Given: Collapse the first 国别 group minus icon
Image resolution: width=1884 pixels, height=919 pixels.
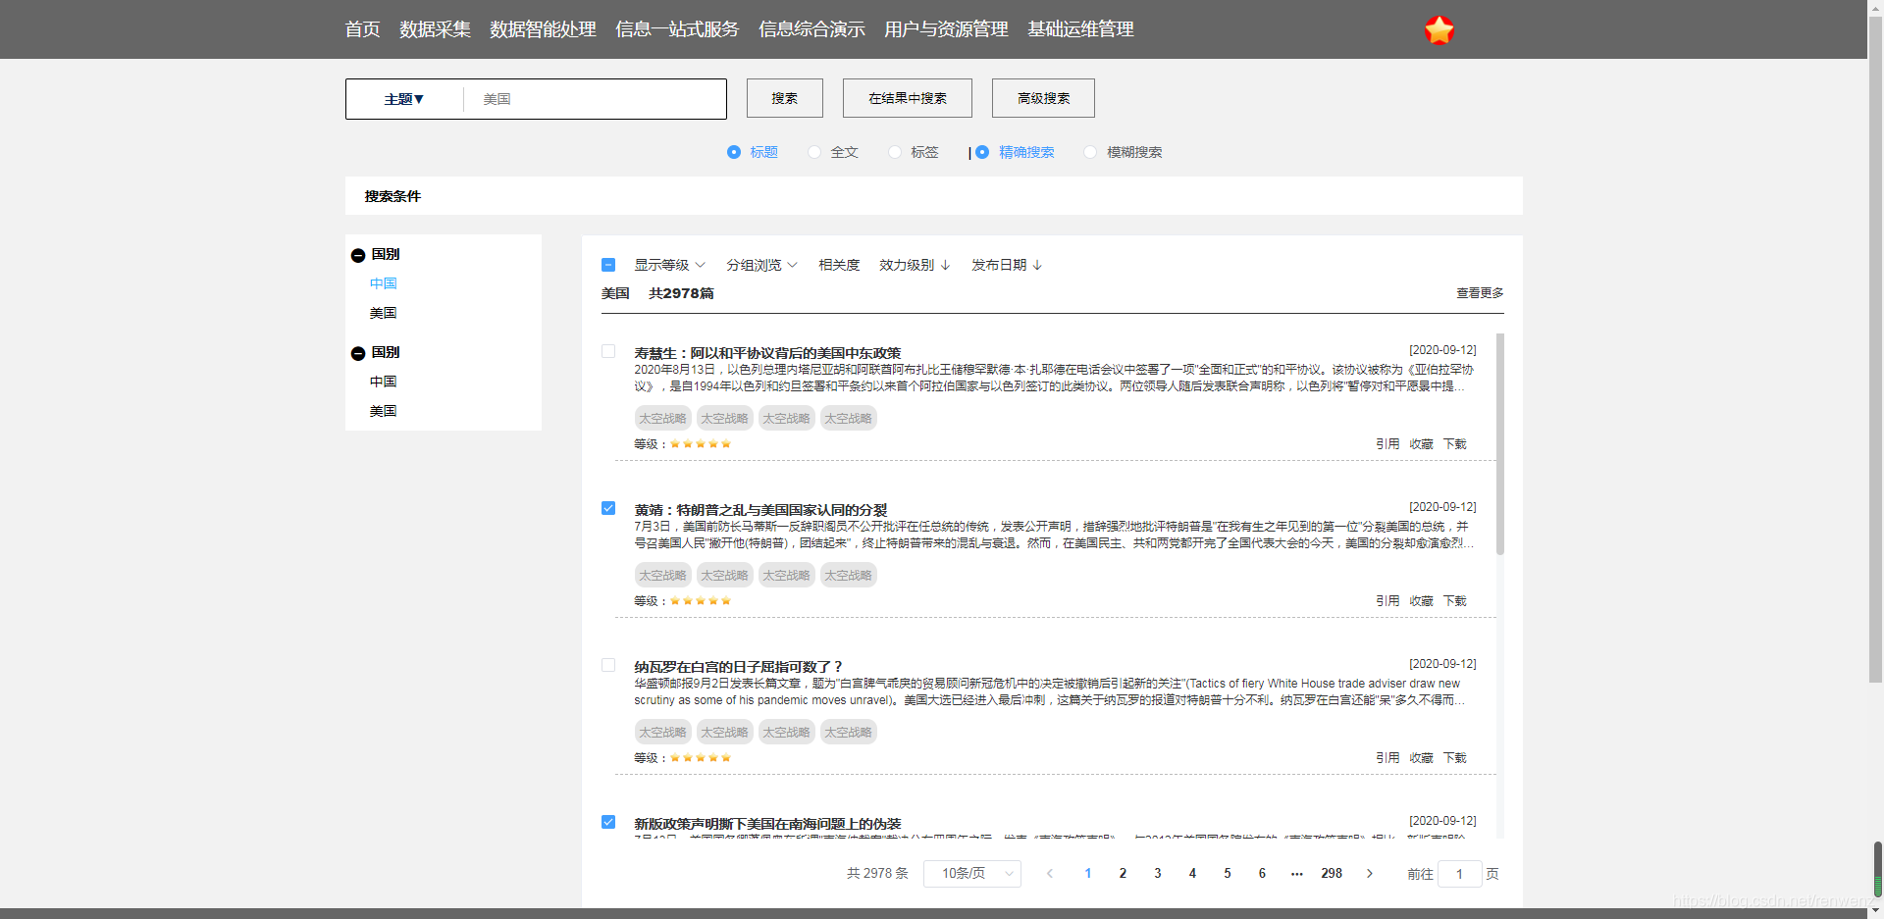Looking at the screenshot, I should point(358,255).
